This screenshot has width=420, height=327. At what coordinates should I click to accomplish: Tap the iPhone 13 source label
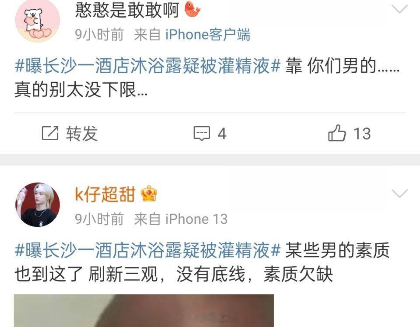(196, 219)
